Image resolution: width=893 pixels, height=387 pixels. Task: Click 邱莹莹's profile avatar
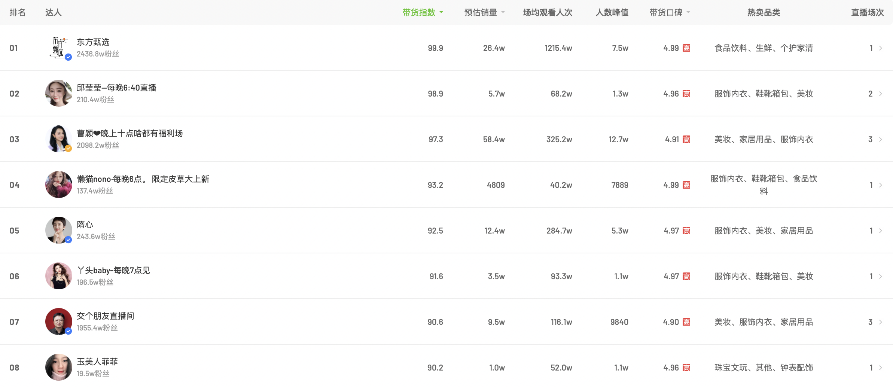tap(58, 94)
